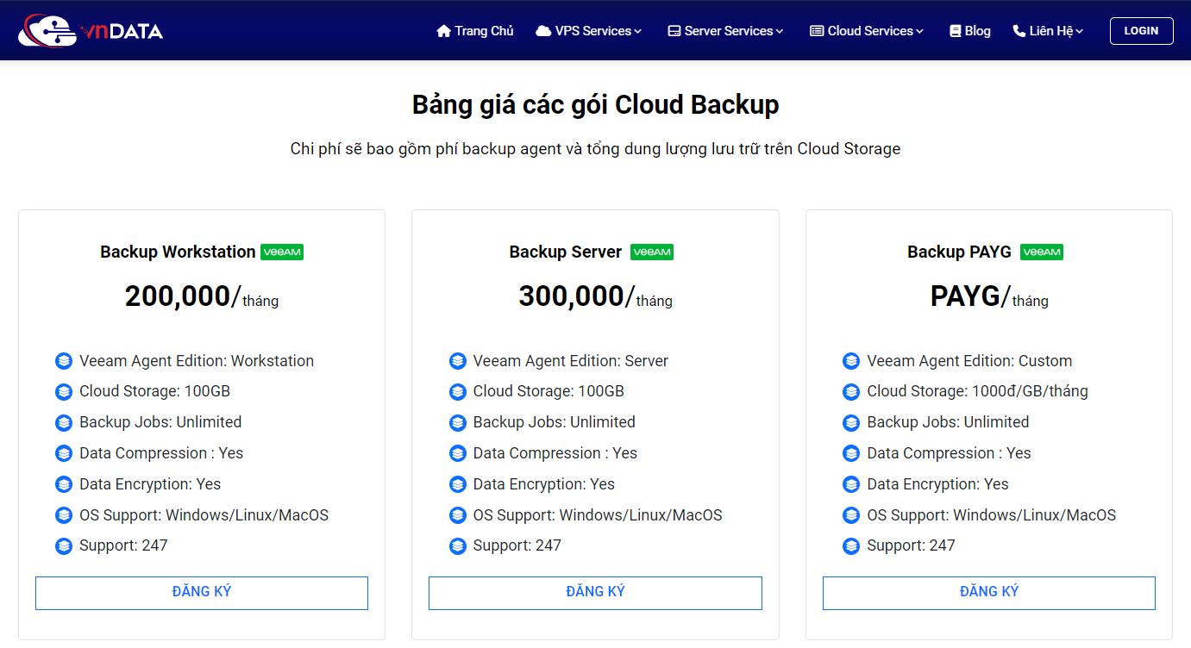Viewport: 1191px width, 648px height.
Task: Click Server card's Cloud Storage: 100GB layers icon
Action: (458, 392)
